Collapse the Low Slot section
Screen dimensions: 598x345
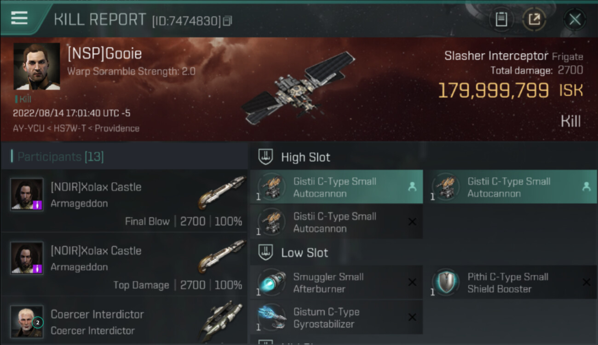click(293, 253)
